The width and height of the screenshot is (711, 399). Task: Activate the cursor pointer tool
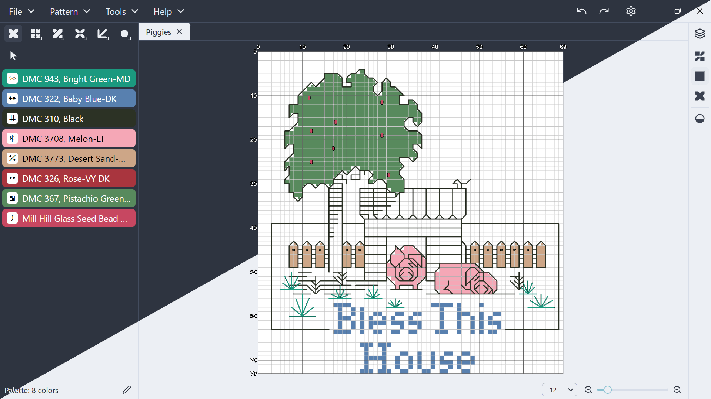click(13, 56)
